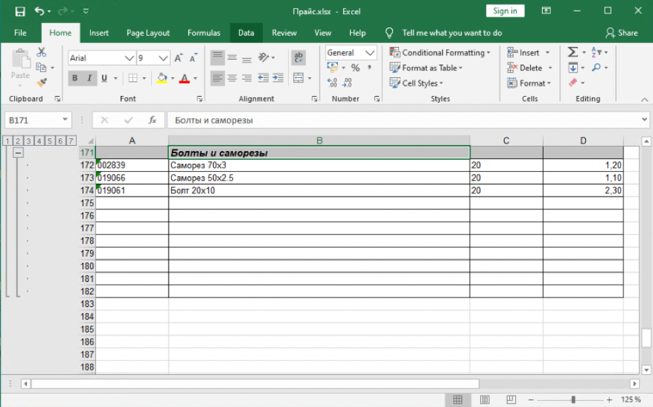
Task: Click the Save icon in title bar
Action: tap(19, 11)
